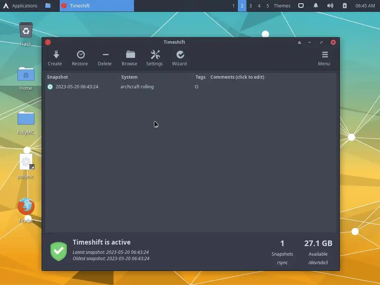Open the Timeshift hamburger Menu

tap(324, 58)
